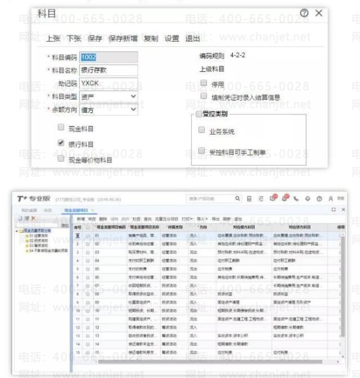Viewport: 360px width, 378px height.
Task: Open the 科目类型 dropdown
Action: pyautogui.click(x=109, y=96)
